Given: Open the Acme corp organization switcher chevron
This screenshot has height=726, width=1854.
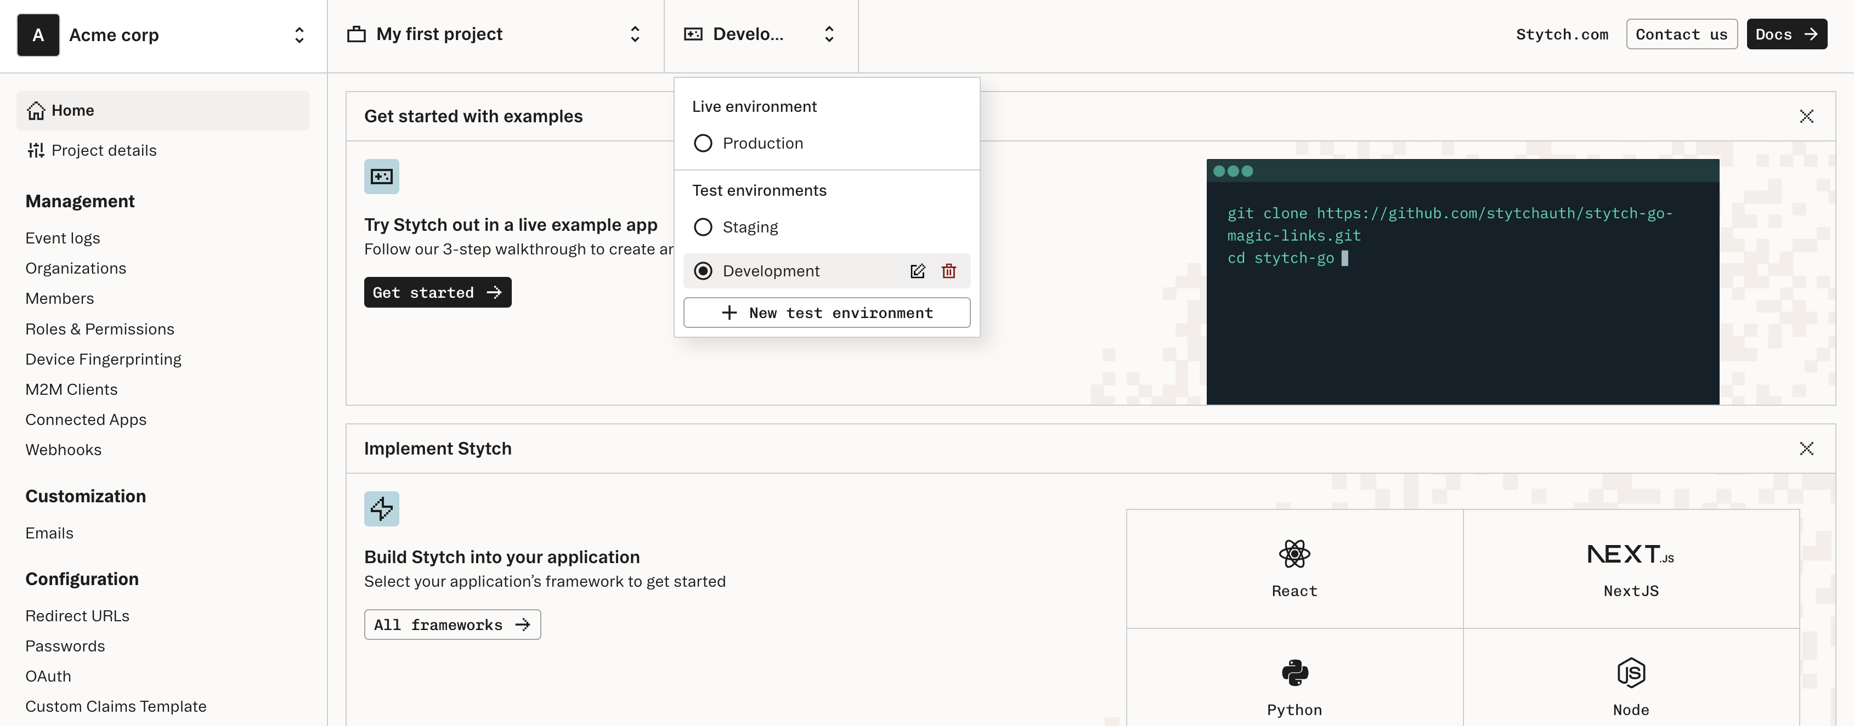Looking at the screenshot, I should 299,35.
